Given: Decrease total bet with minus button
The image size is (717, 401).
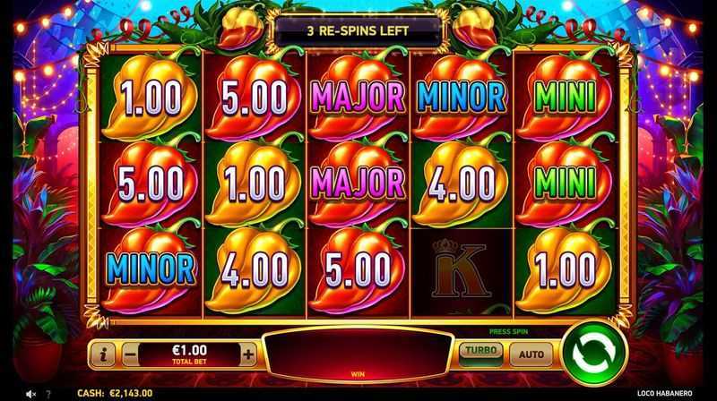Looking at the screenshot, I should click(x=131, y=354).
